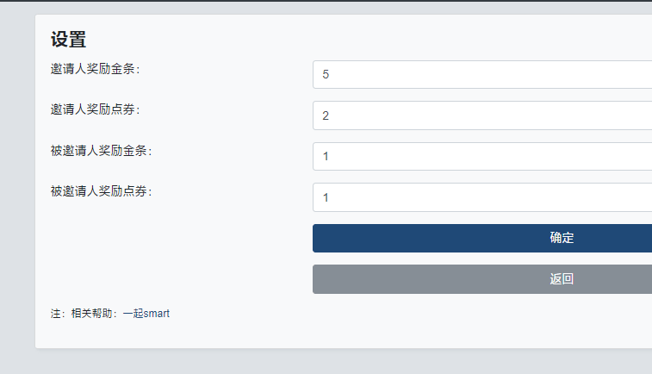
Task: Go back using the 返回 button
Action: click(x=482, y=279)
